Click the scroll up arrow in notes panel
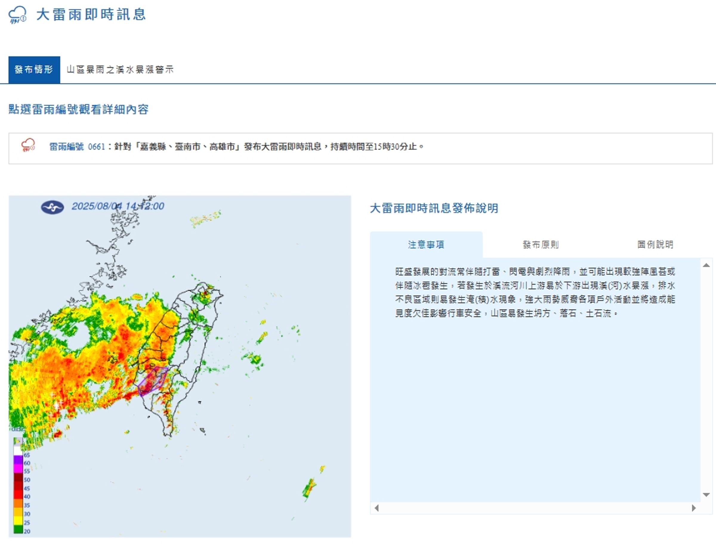This screenshot has width=716, height=547. (x=706, y=265)
